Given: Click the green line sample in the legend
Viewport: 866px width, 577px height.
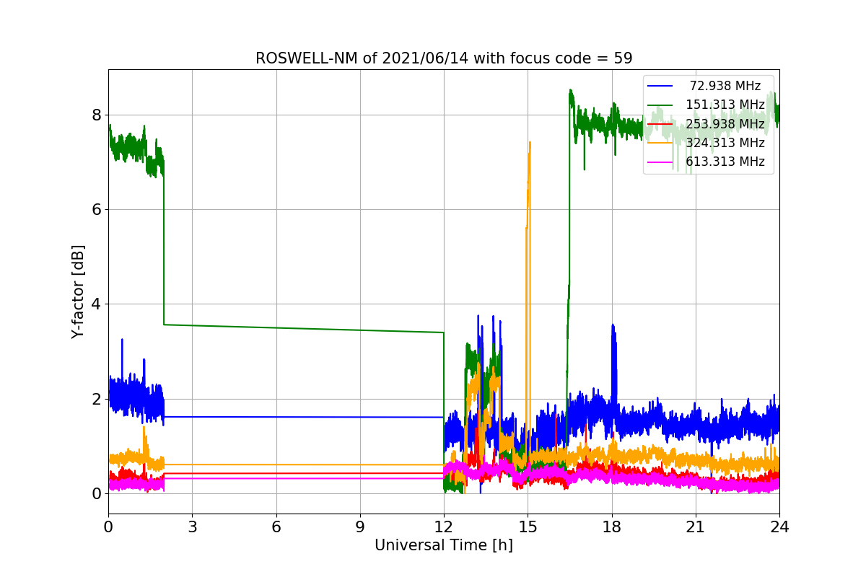Looking at the screenshot, I should point(660,105).
